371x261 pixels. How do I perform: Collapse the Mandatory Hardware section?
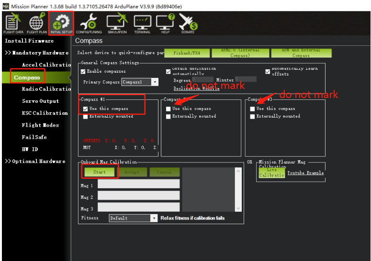pos(37,53)
